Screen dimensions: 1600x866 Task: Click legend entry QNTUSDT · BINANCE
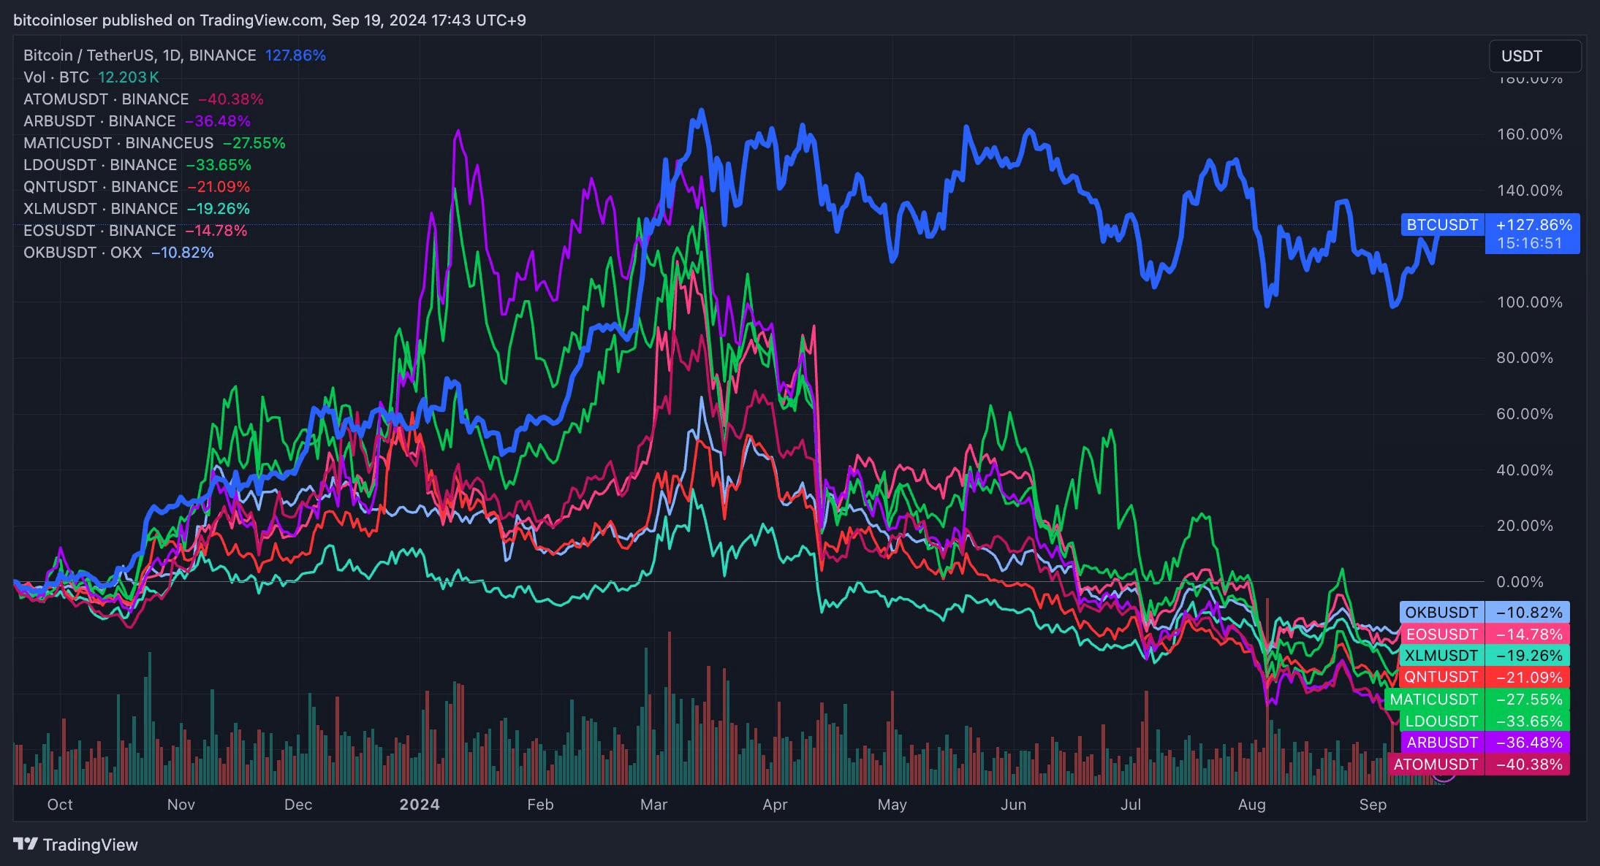click(x=101, y=187)
